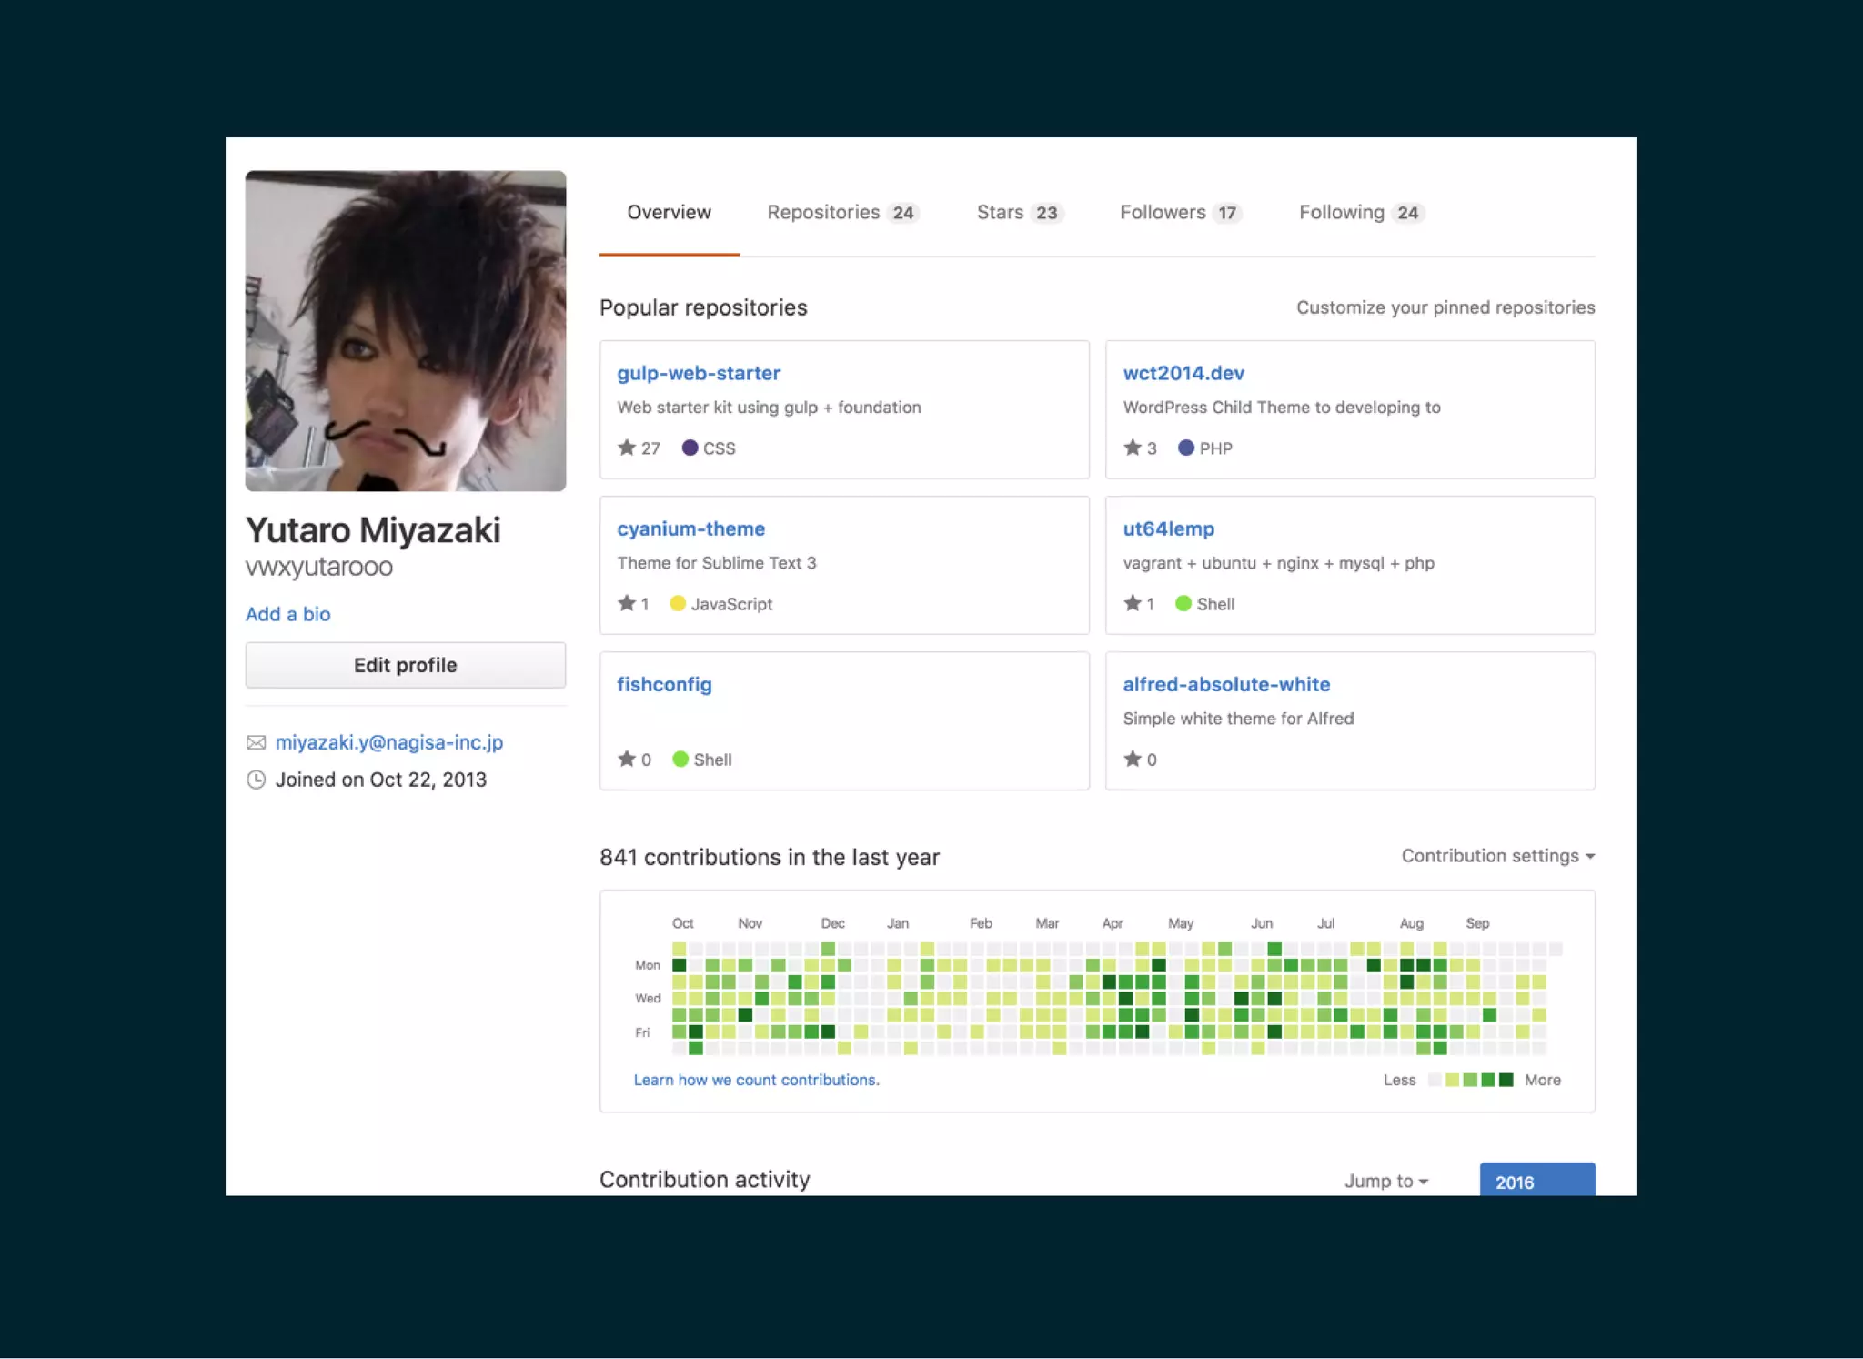Click star icon on gulp-web-starter repository

pos(626,447)
